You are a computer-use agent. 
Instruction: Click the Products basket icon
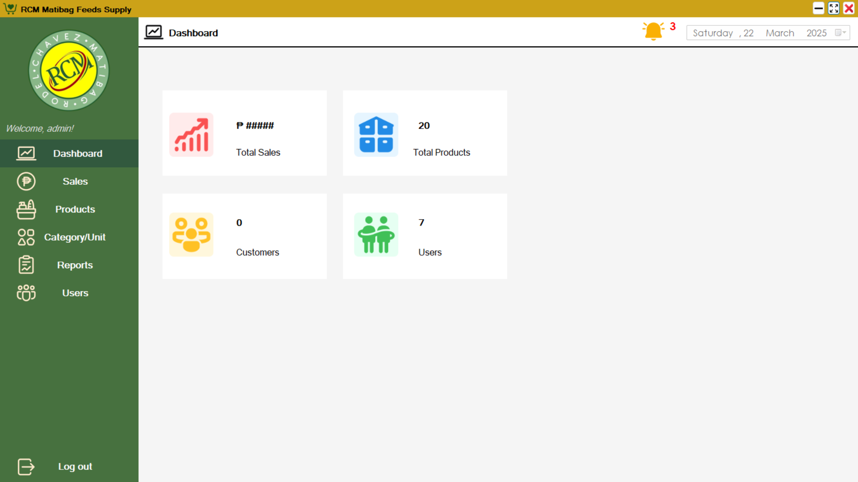(x=26, y=209)
